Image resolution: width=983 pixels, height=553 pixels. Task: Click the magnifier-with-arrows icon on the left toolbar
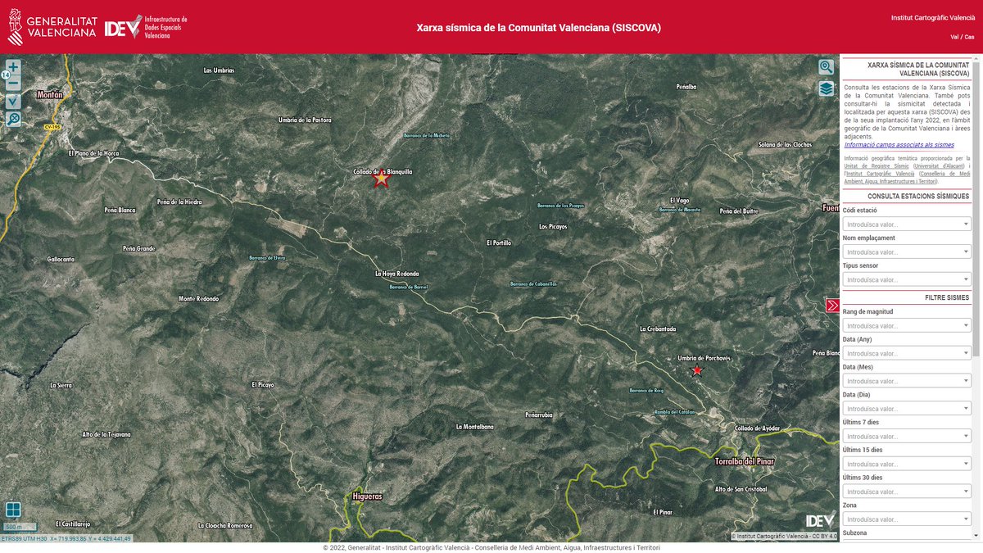click(13, 119)
